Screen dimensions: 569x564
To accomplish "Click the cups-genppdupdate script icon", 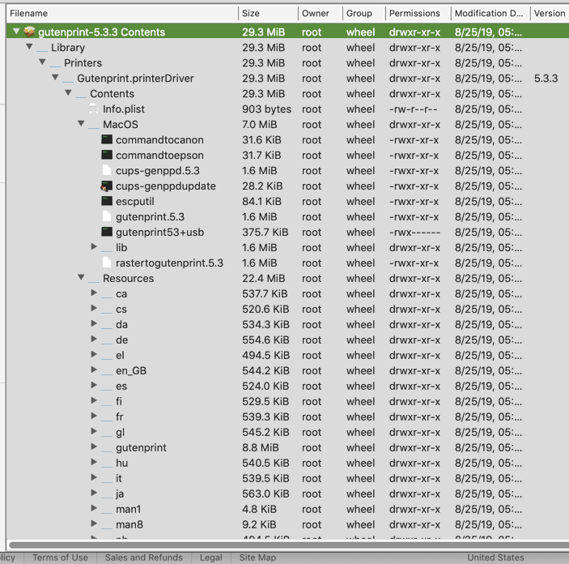I will 107,186.
